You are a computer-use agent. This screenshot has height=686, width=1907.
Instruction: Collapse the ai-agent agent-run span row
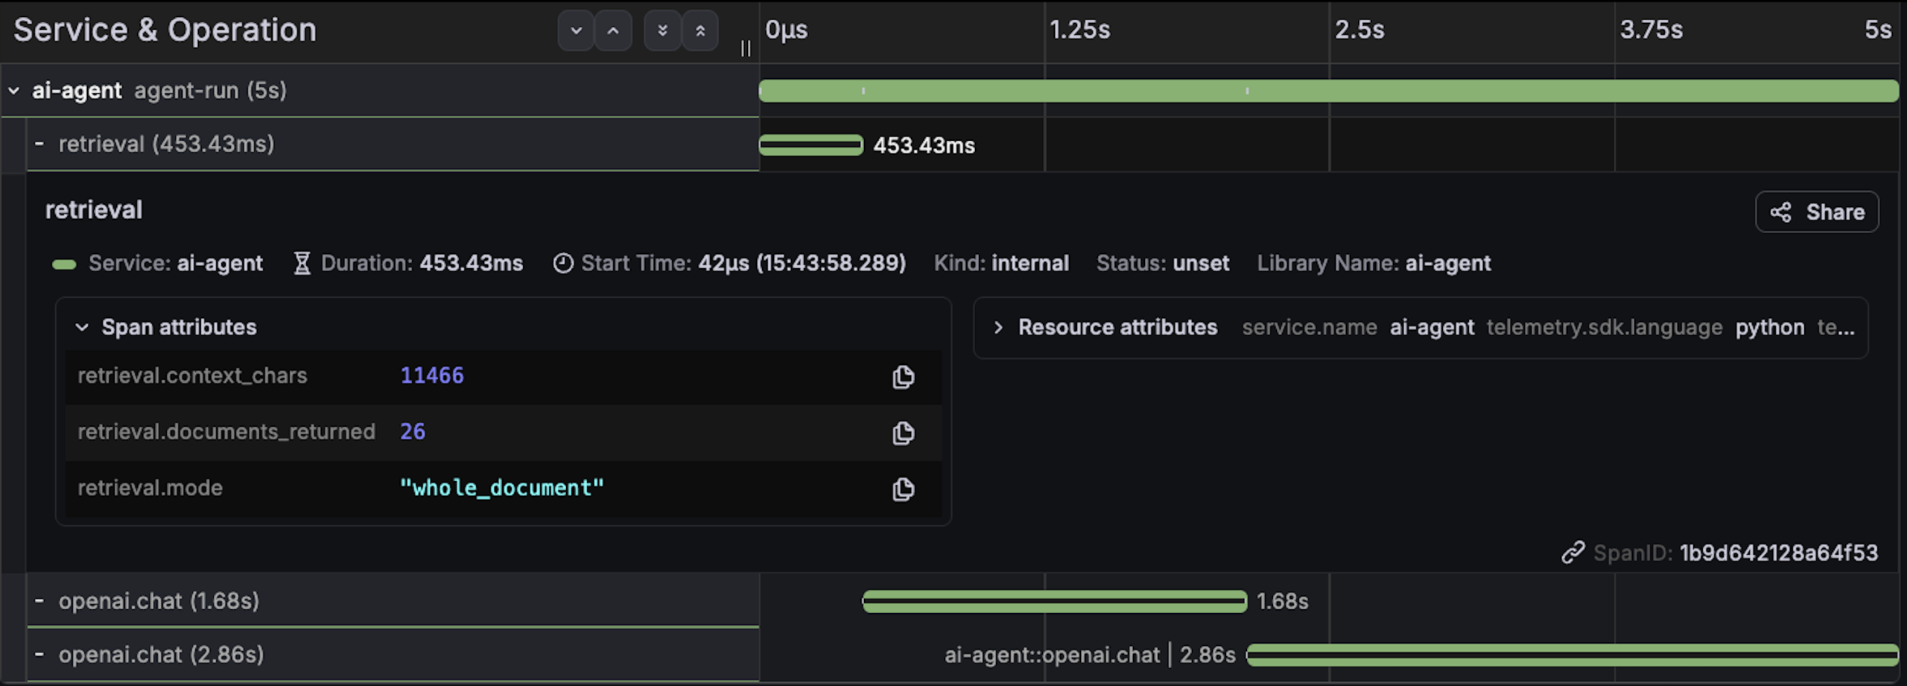14,91
